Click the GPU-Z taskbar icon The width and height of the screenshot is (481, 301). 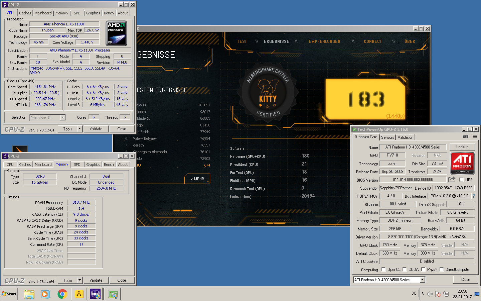coord(113,294)
